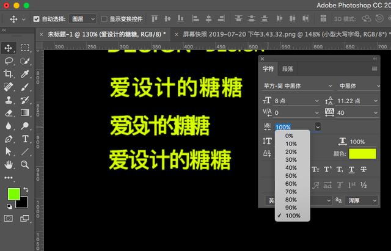Open the 图层 auto-select dropdown
The height and width of the screenshot is (251, 391).
[x=82, y=19]
